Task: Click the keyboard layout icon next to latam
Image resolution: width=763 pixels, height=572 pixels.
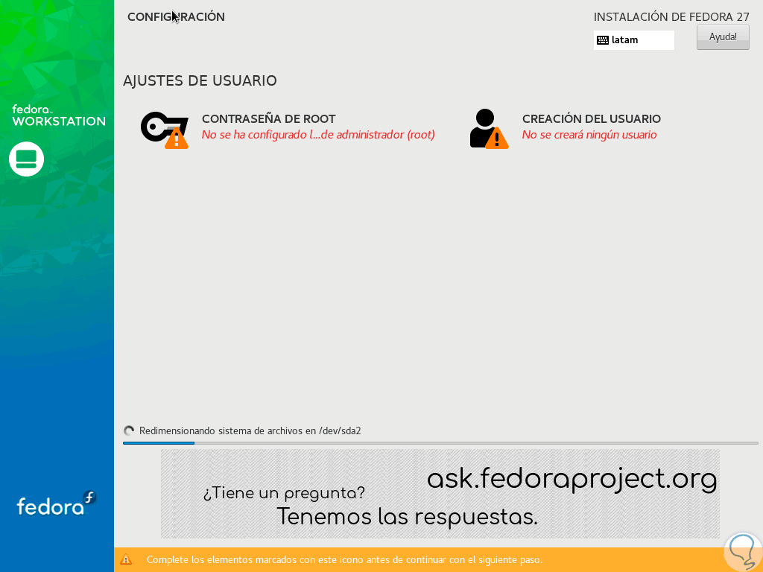Action: (602, 40)
